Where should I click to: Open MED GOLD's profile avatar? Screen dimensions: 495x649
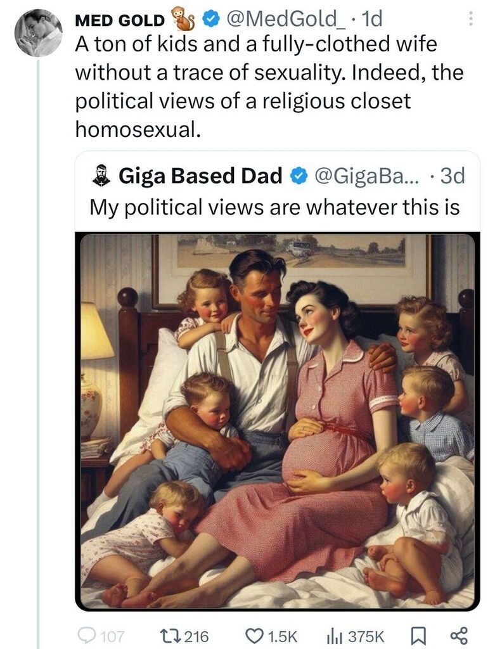pyautogui.click(x=39, y=34)
